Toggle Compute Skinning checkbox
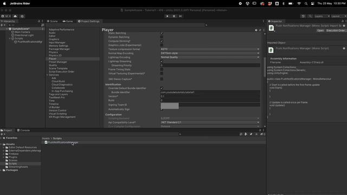 pyautogui.click(x=162, y=41)
